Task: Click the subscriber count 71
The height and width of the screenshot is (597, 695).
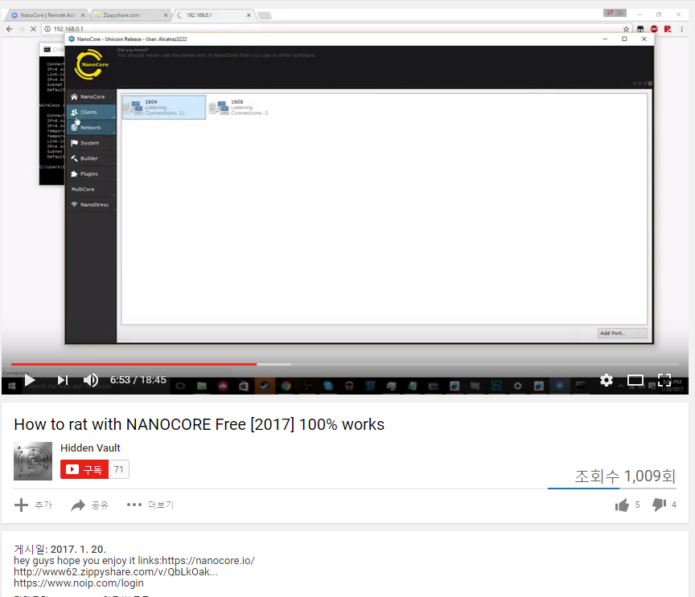Action: [119, 469]
